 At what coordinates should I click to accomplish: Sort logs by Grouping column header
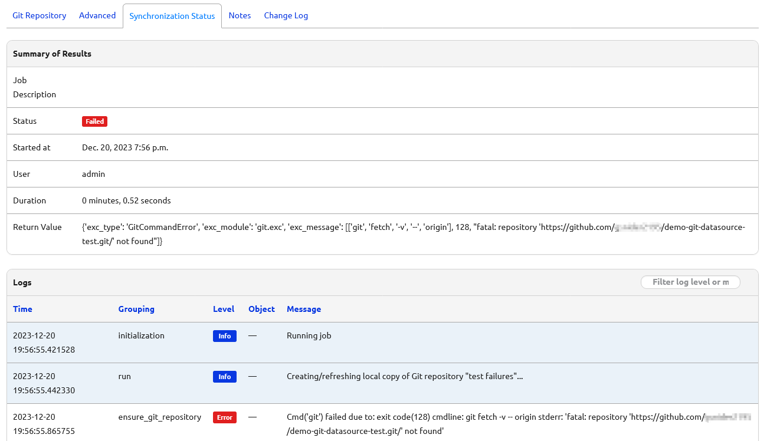coord(136,309)
